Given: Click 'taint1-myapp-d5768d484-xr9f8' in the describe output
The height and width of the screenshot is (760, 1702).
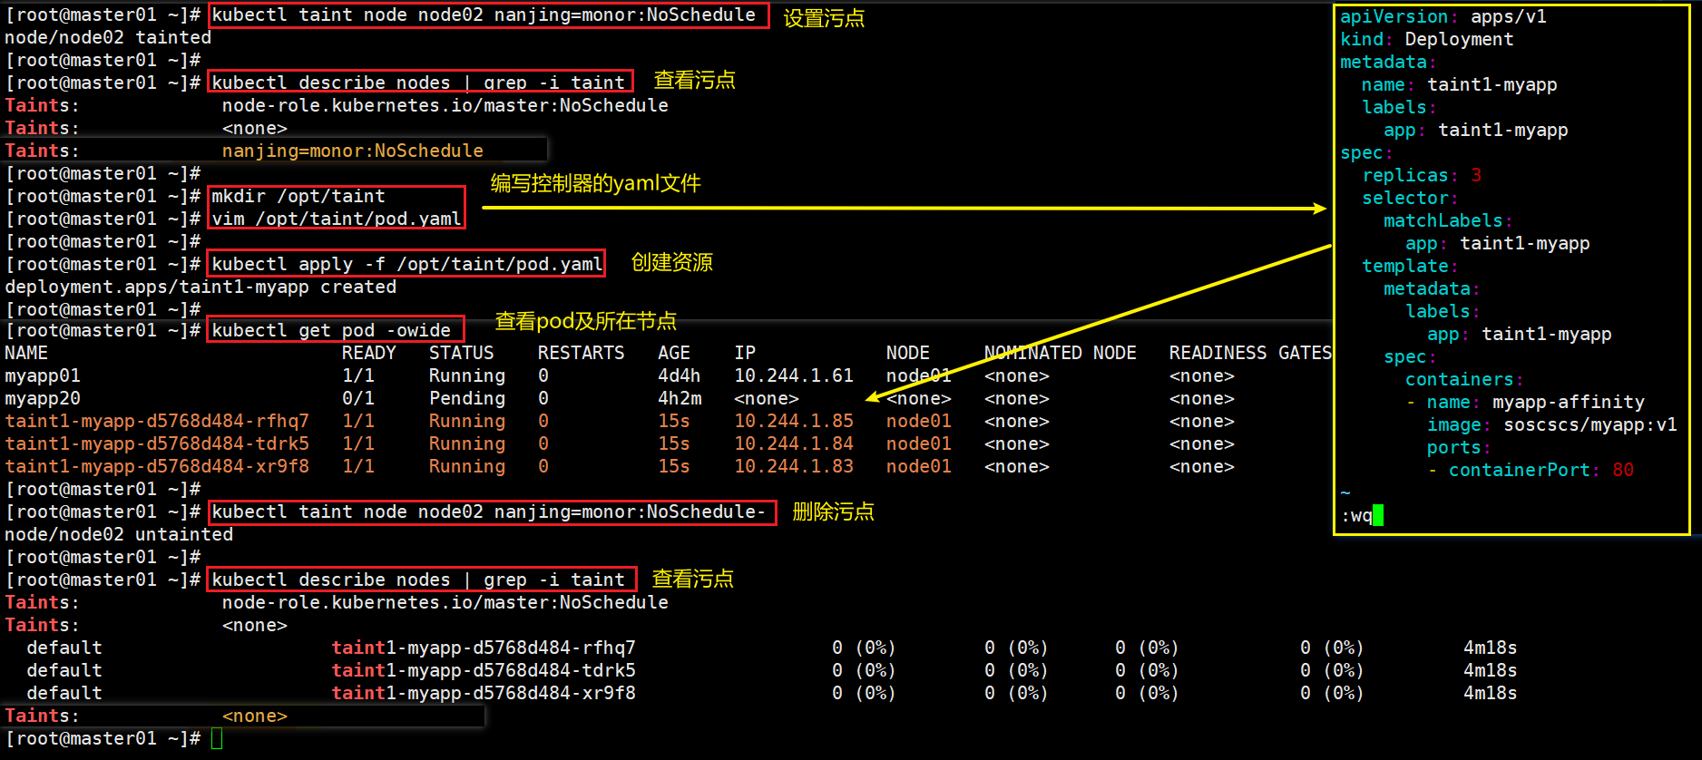Looking at the screenshot, I should (x=484, y=693).
